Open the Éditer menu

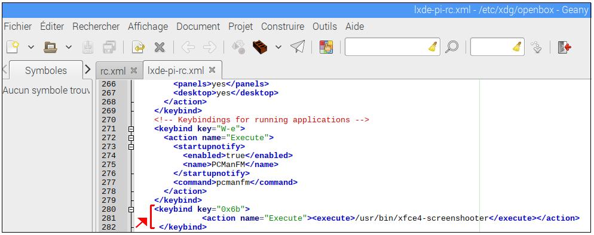(x=52, y=27)
